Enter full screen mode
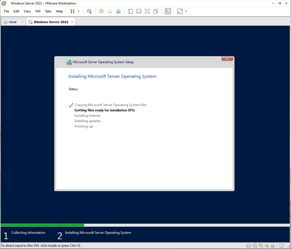Screen dimensions: 291x249 (x=147, y=11)
